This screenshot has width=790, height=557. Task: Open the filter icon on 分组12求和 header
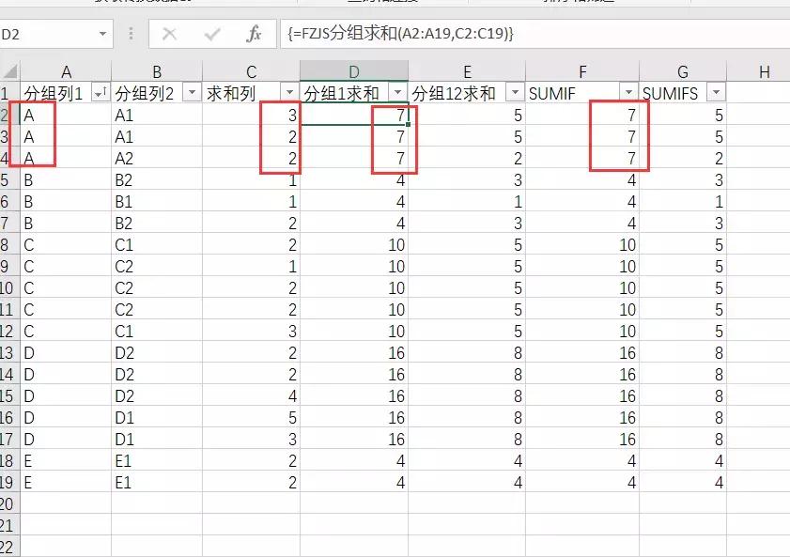pos(513,92)
